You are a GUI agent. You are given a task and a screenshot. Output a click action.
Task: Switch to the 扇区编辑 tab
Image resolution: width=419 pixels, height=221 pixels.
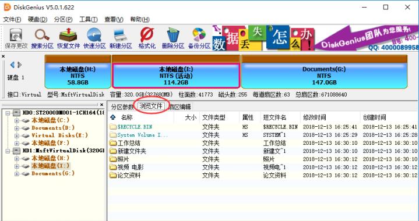(179, 107)
